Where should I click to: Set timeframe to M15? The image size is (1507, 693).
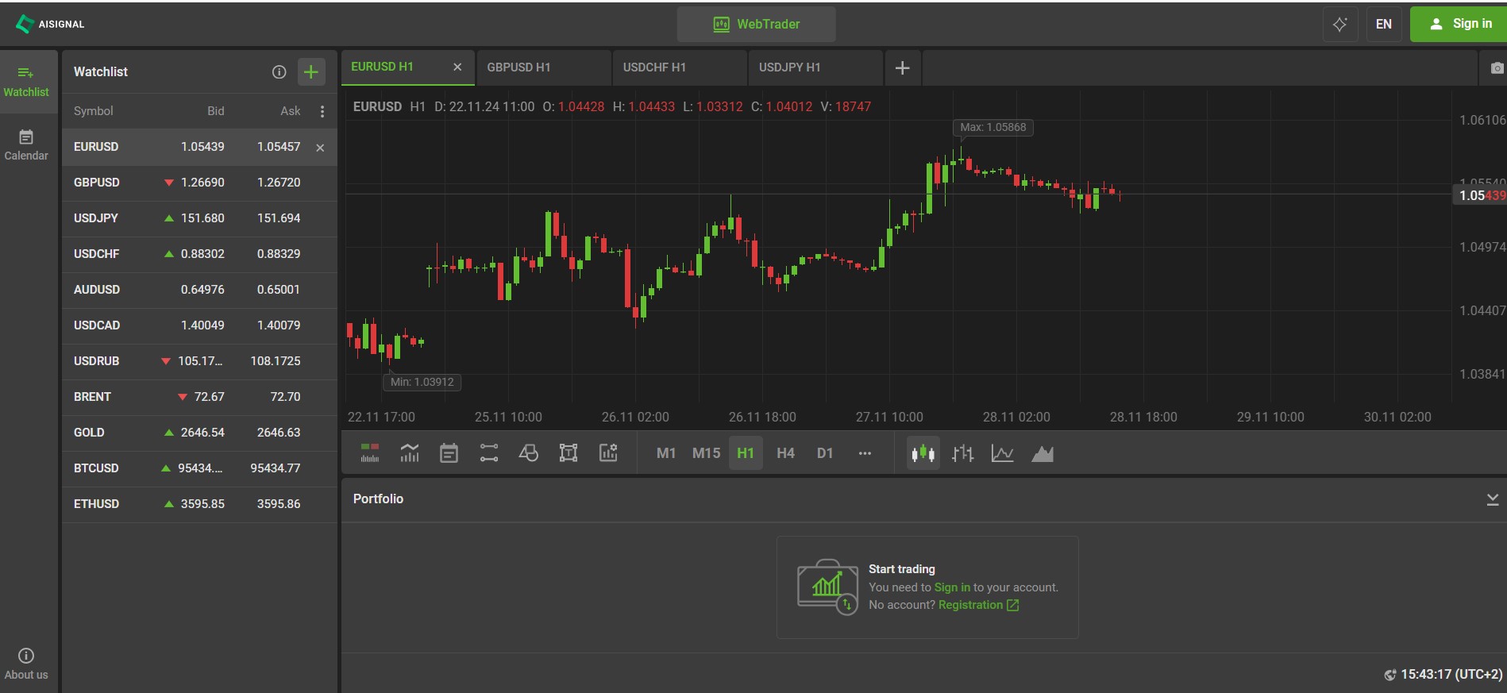click(x=706, y=453)
